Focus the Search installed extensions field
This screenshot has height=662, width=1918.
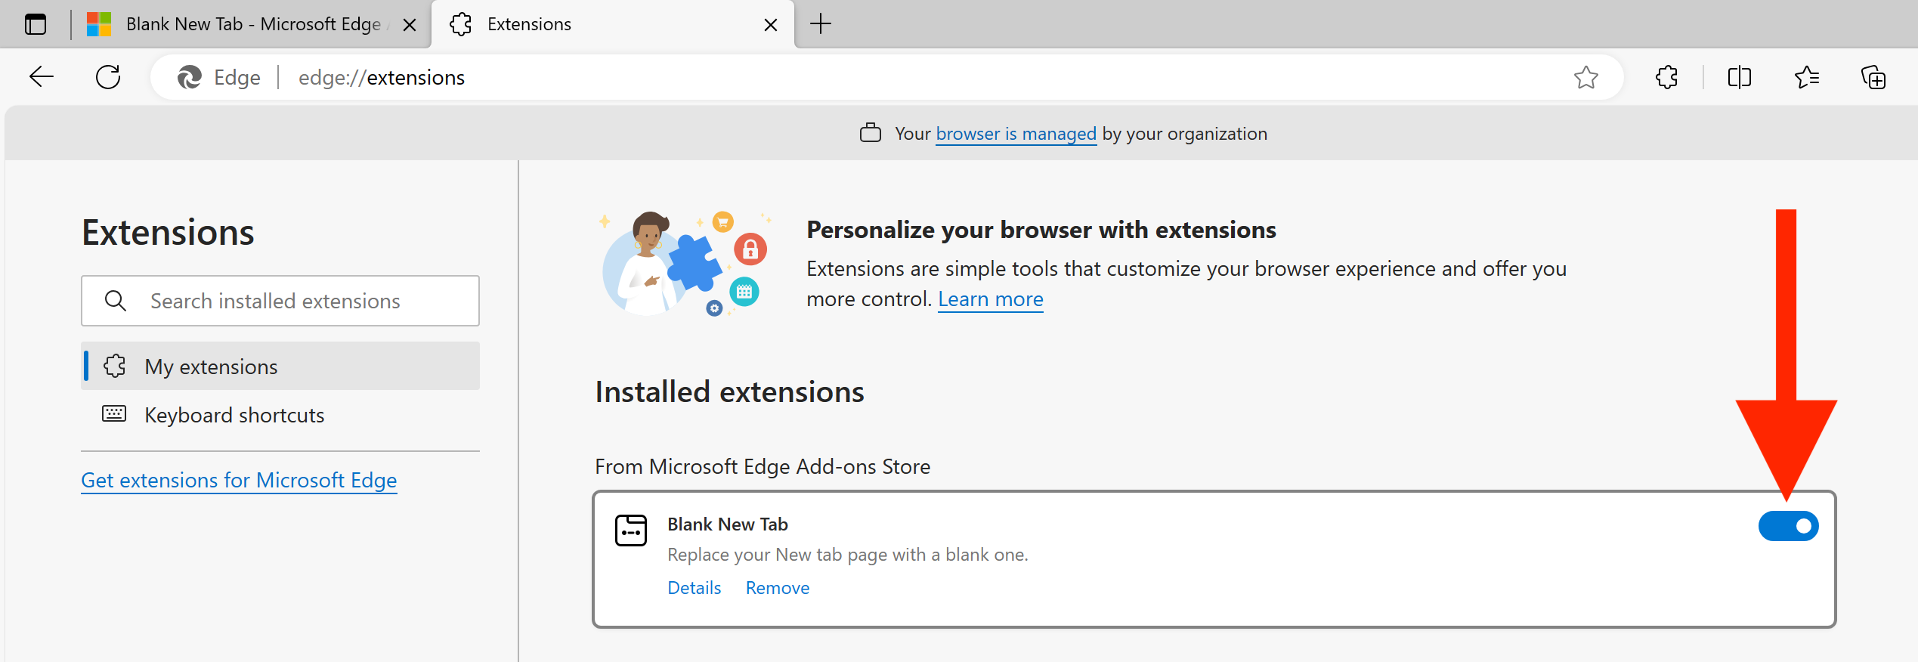280,301
